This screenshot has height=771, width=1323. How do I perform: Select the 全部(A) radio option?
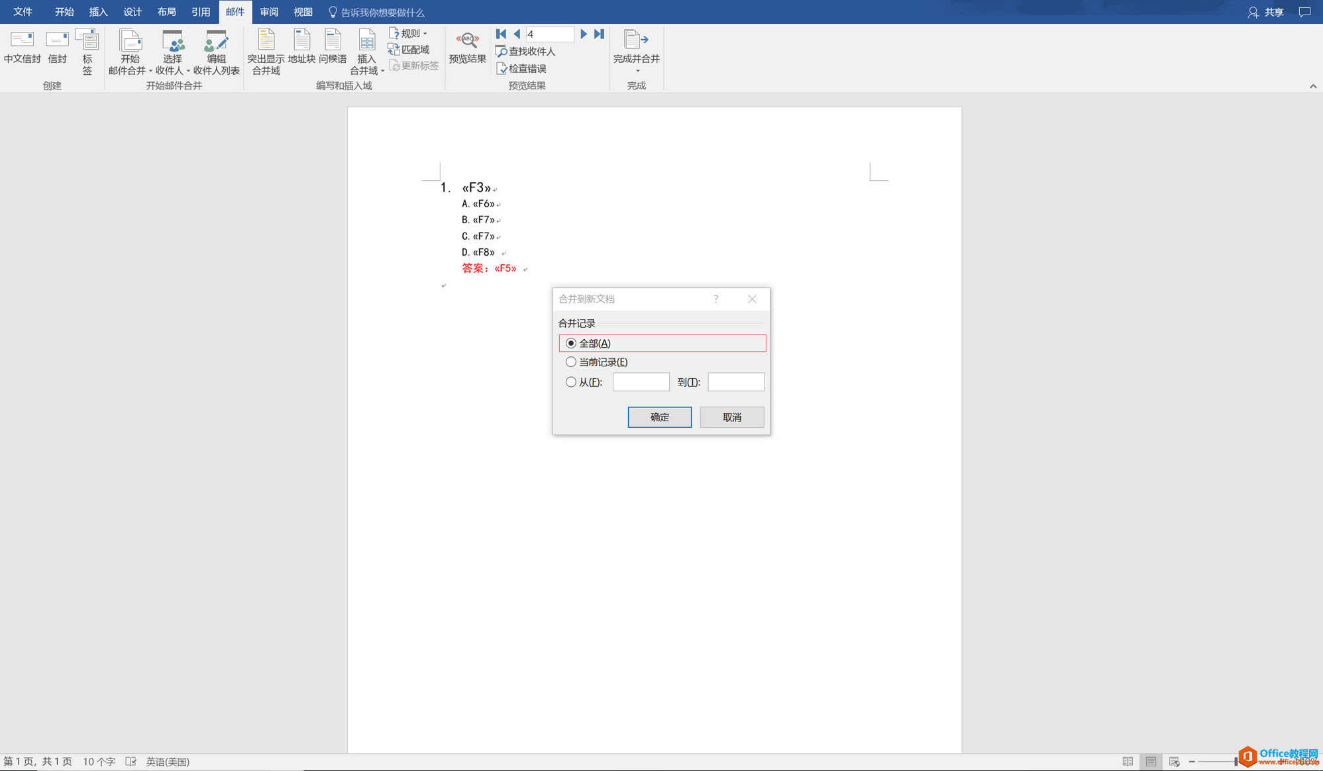click(x=571, y=343)
